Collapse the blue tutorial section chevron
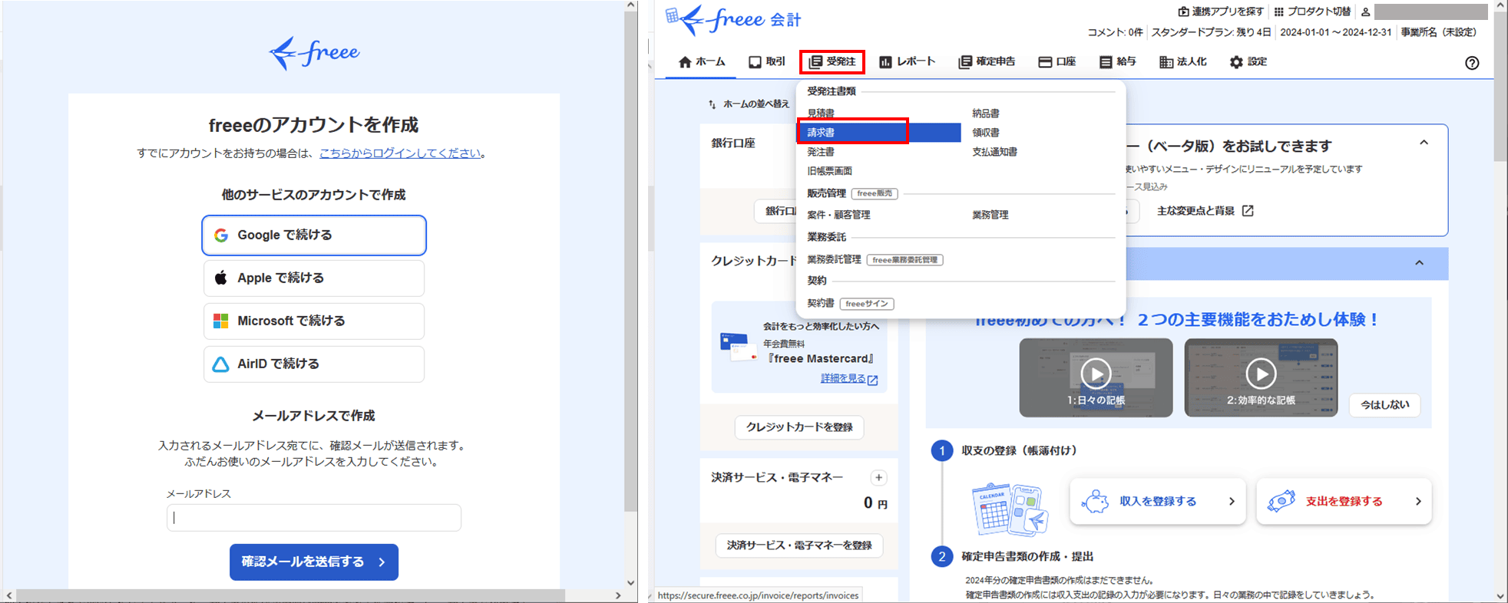This screenshot has width=1508, height=603. (x=1420, y=263)
